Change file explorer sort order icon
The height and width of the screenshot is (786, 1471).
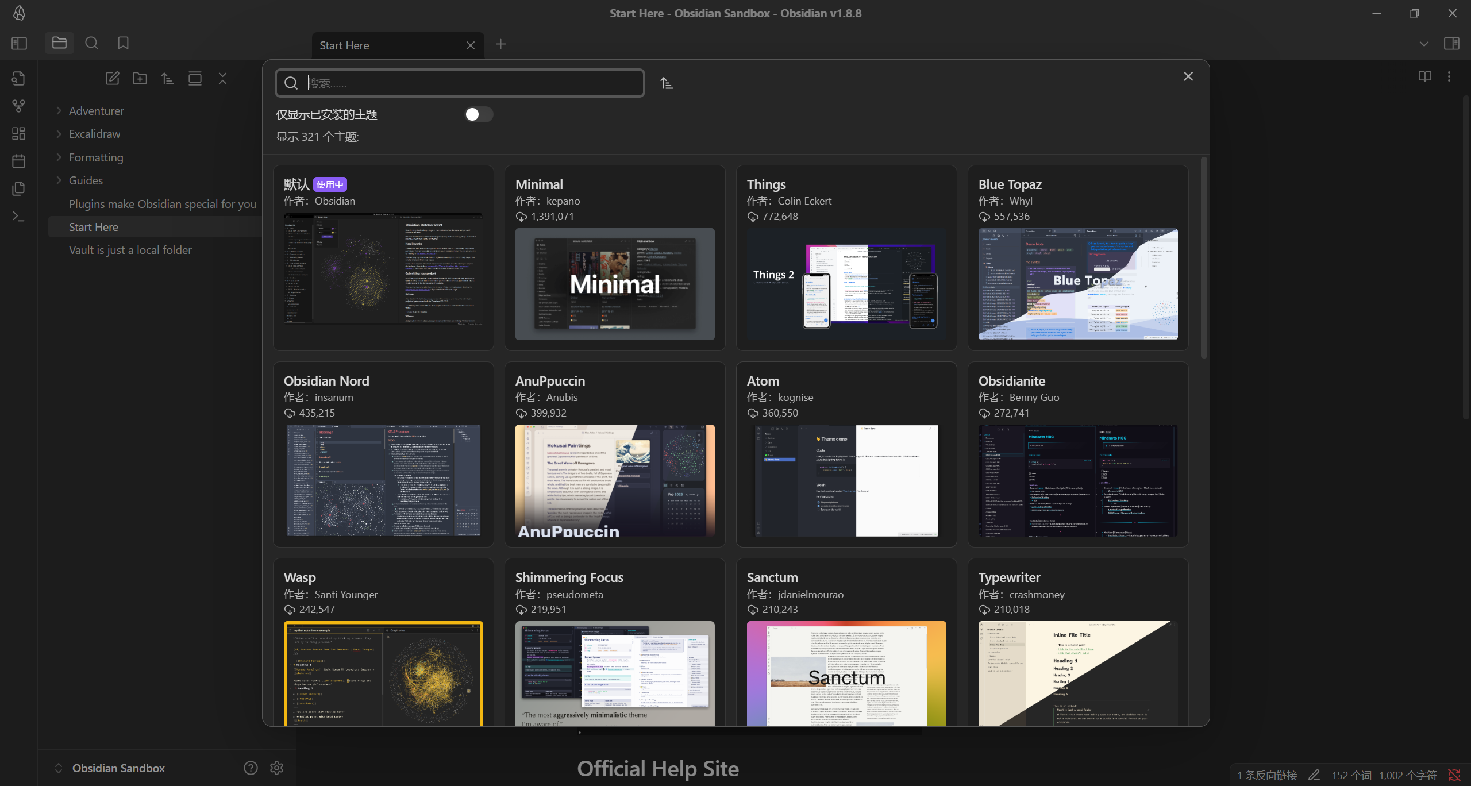pos(167,79)
